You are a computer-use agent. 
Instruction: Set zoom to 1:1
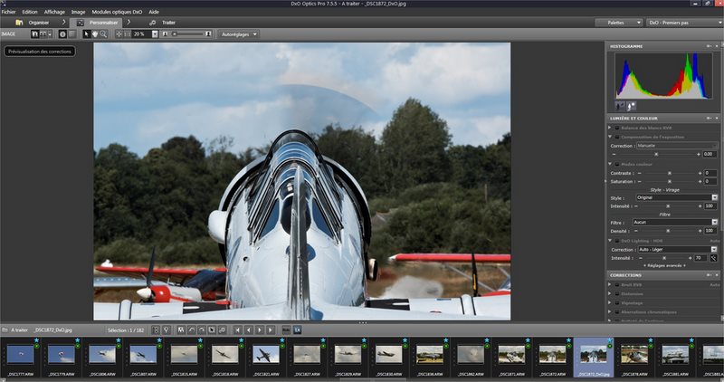(x=127, y=34)
